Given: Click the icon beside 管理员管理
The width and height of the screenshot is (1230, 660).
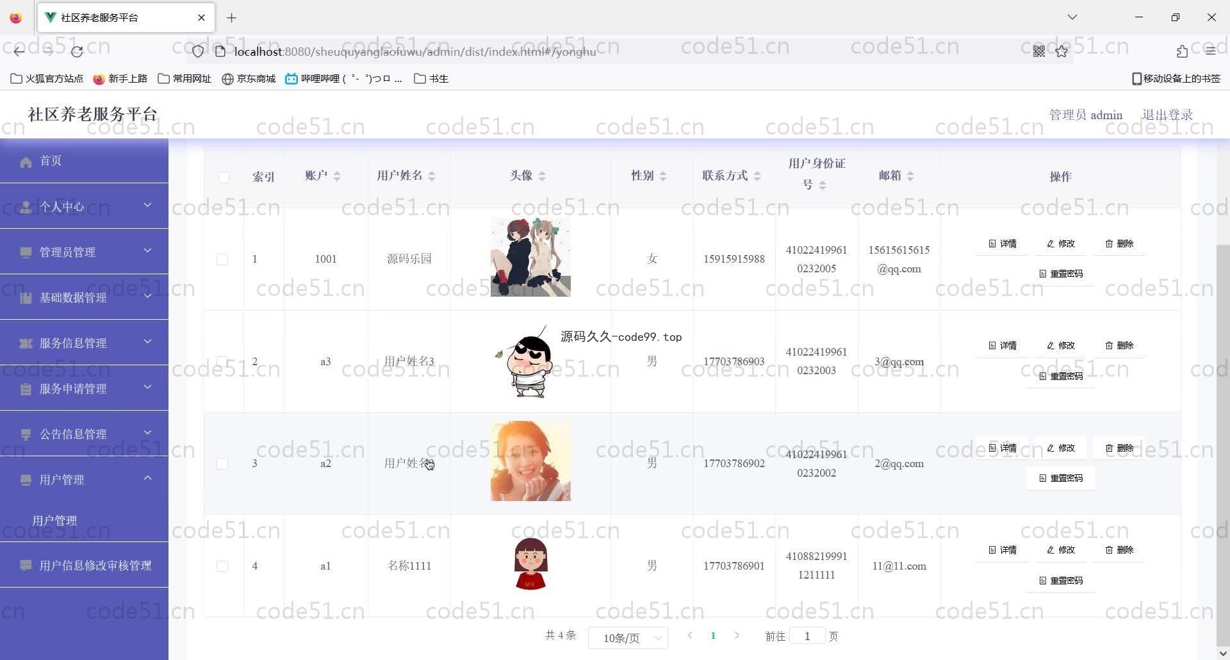Looking at the screenshot, I should click(26, 252).
